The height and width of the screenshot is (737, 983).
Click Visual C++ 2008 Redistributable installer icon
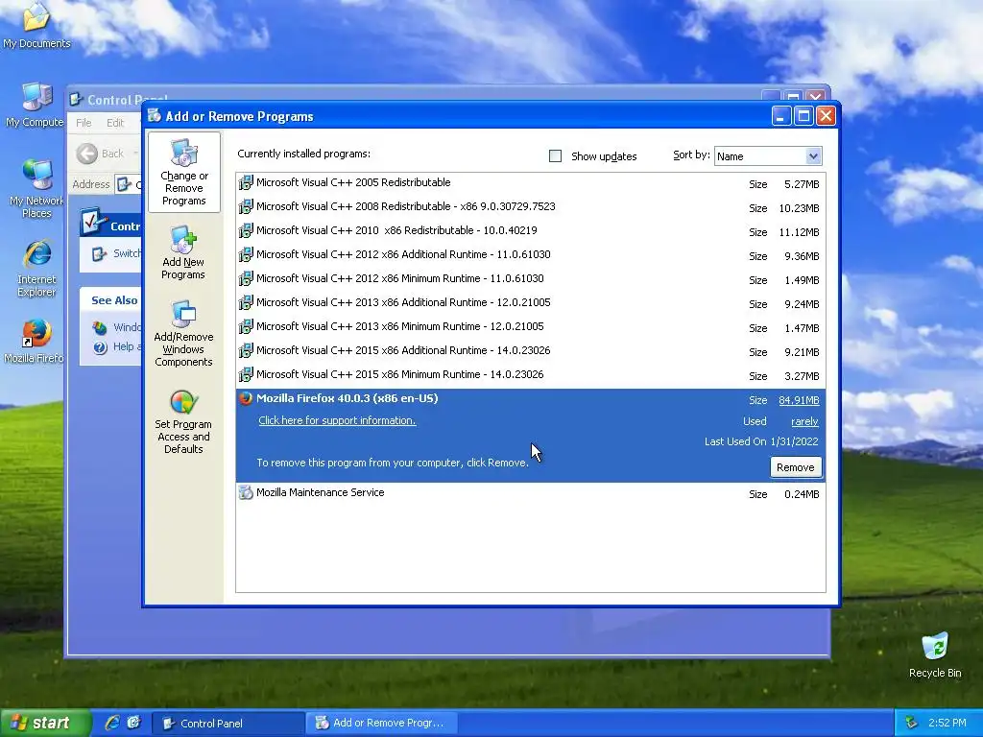click(246, 207)
